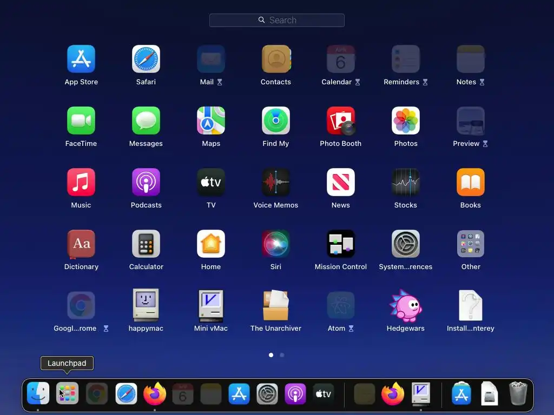This screenshot has width=554, height=415.
Task: Launch Voice Memos
Action: (276, 182)
